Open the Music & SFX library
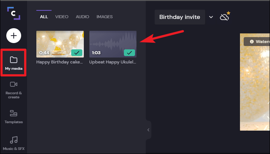 click(14, 142)
